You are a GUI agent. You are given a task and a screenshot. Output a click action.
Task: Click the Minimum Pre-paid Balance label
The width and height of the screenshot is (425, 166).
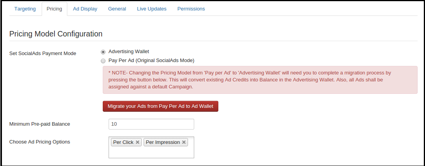click(40, 124)
